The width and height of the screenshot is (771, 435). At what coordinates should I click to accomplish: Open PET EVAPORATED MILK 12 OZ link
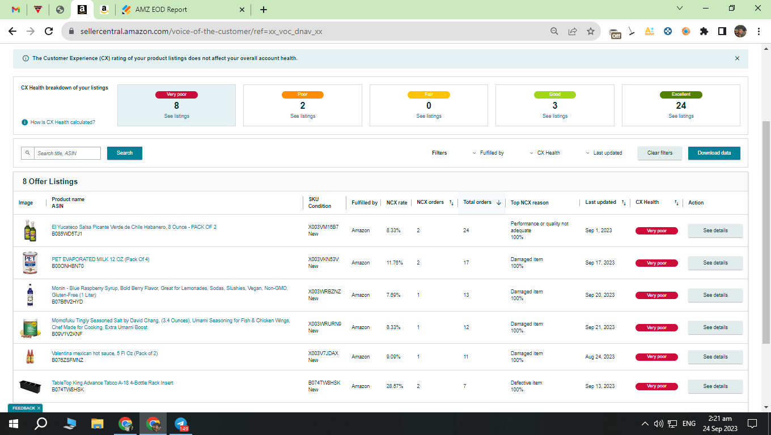pyautogui.click(x=100, y=259)
